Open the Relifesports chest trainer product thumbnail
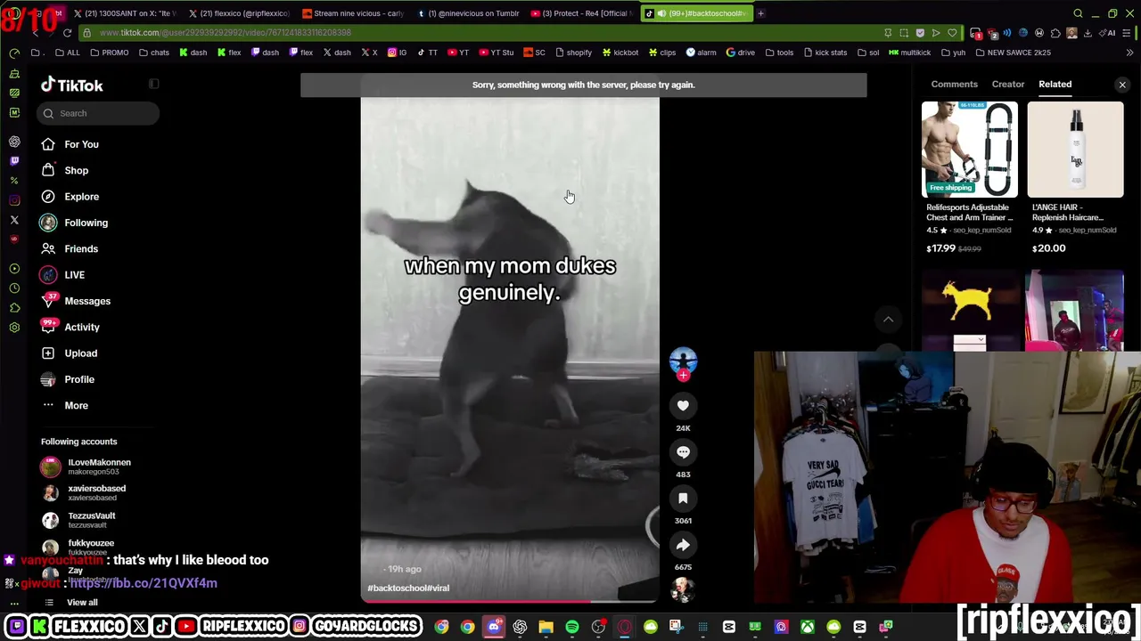The width and height of the screenshot is (1141, 641). [x=970, y=150]
